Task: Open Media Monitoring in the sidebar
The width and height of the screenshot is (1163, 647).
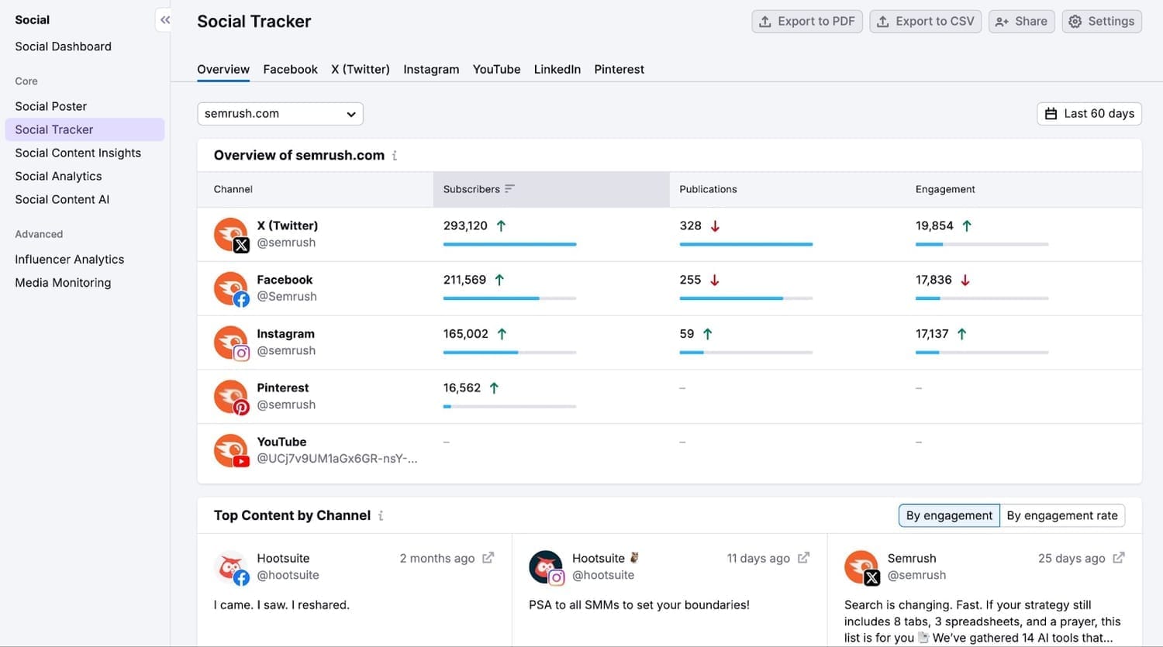Action: pyautogui.click(x=63, y=282)
